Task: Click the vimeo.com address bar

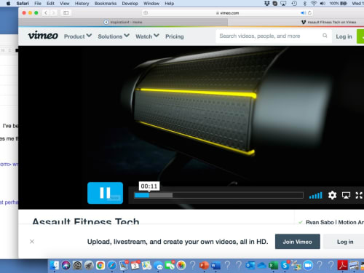Action: [228, 13]
